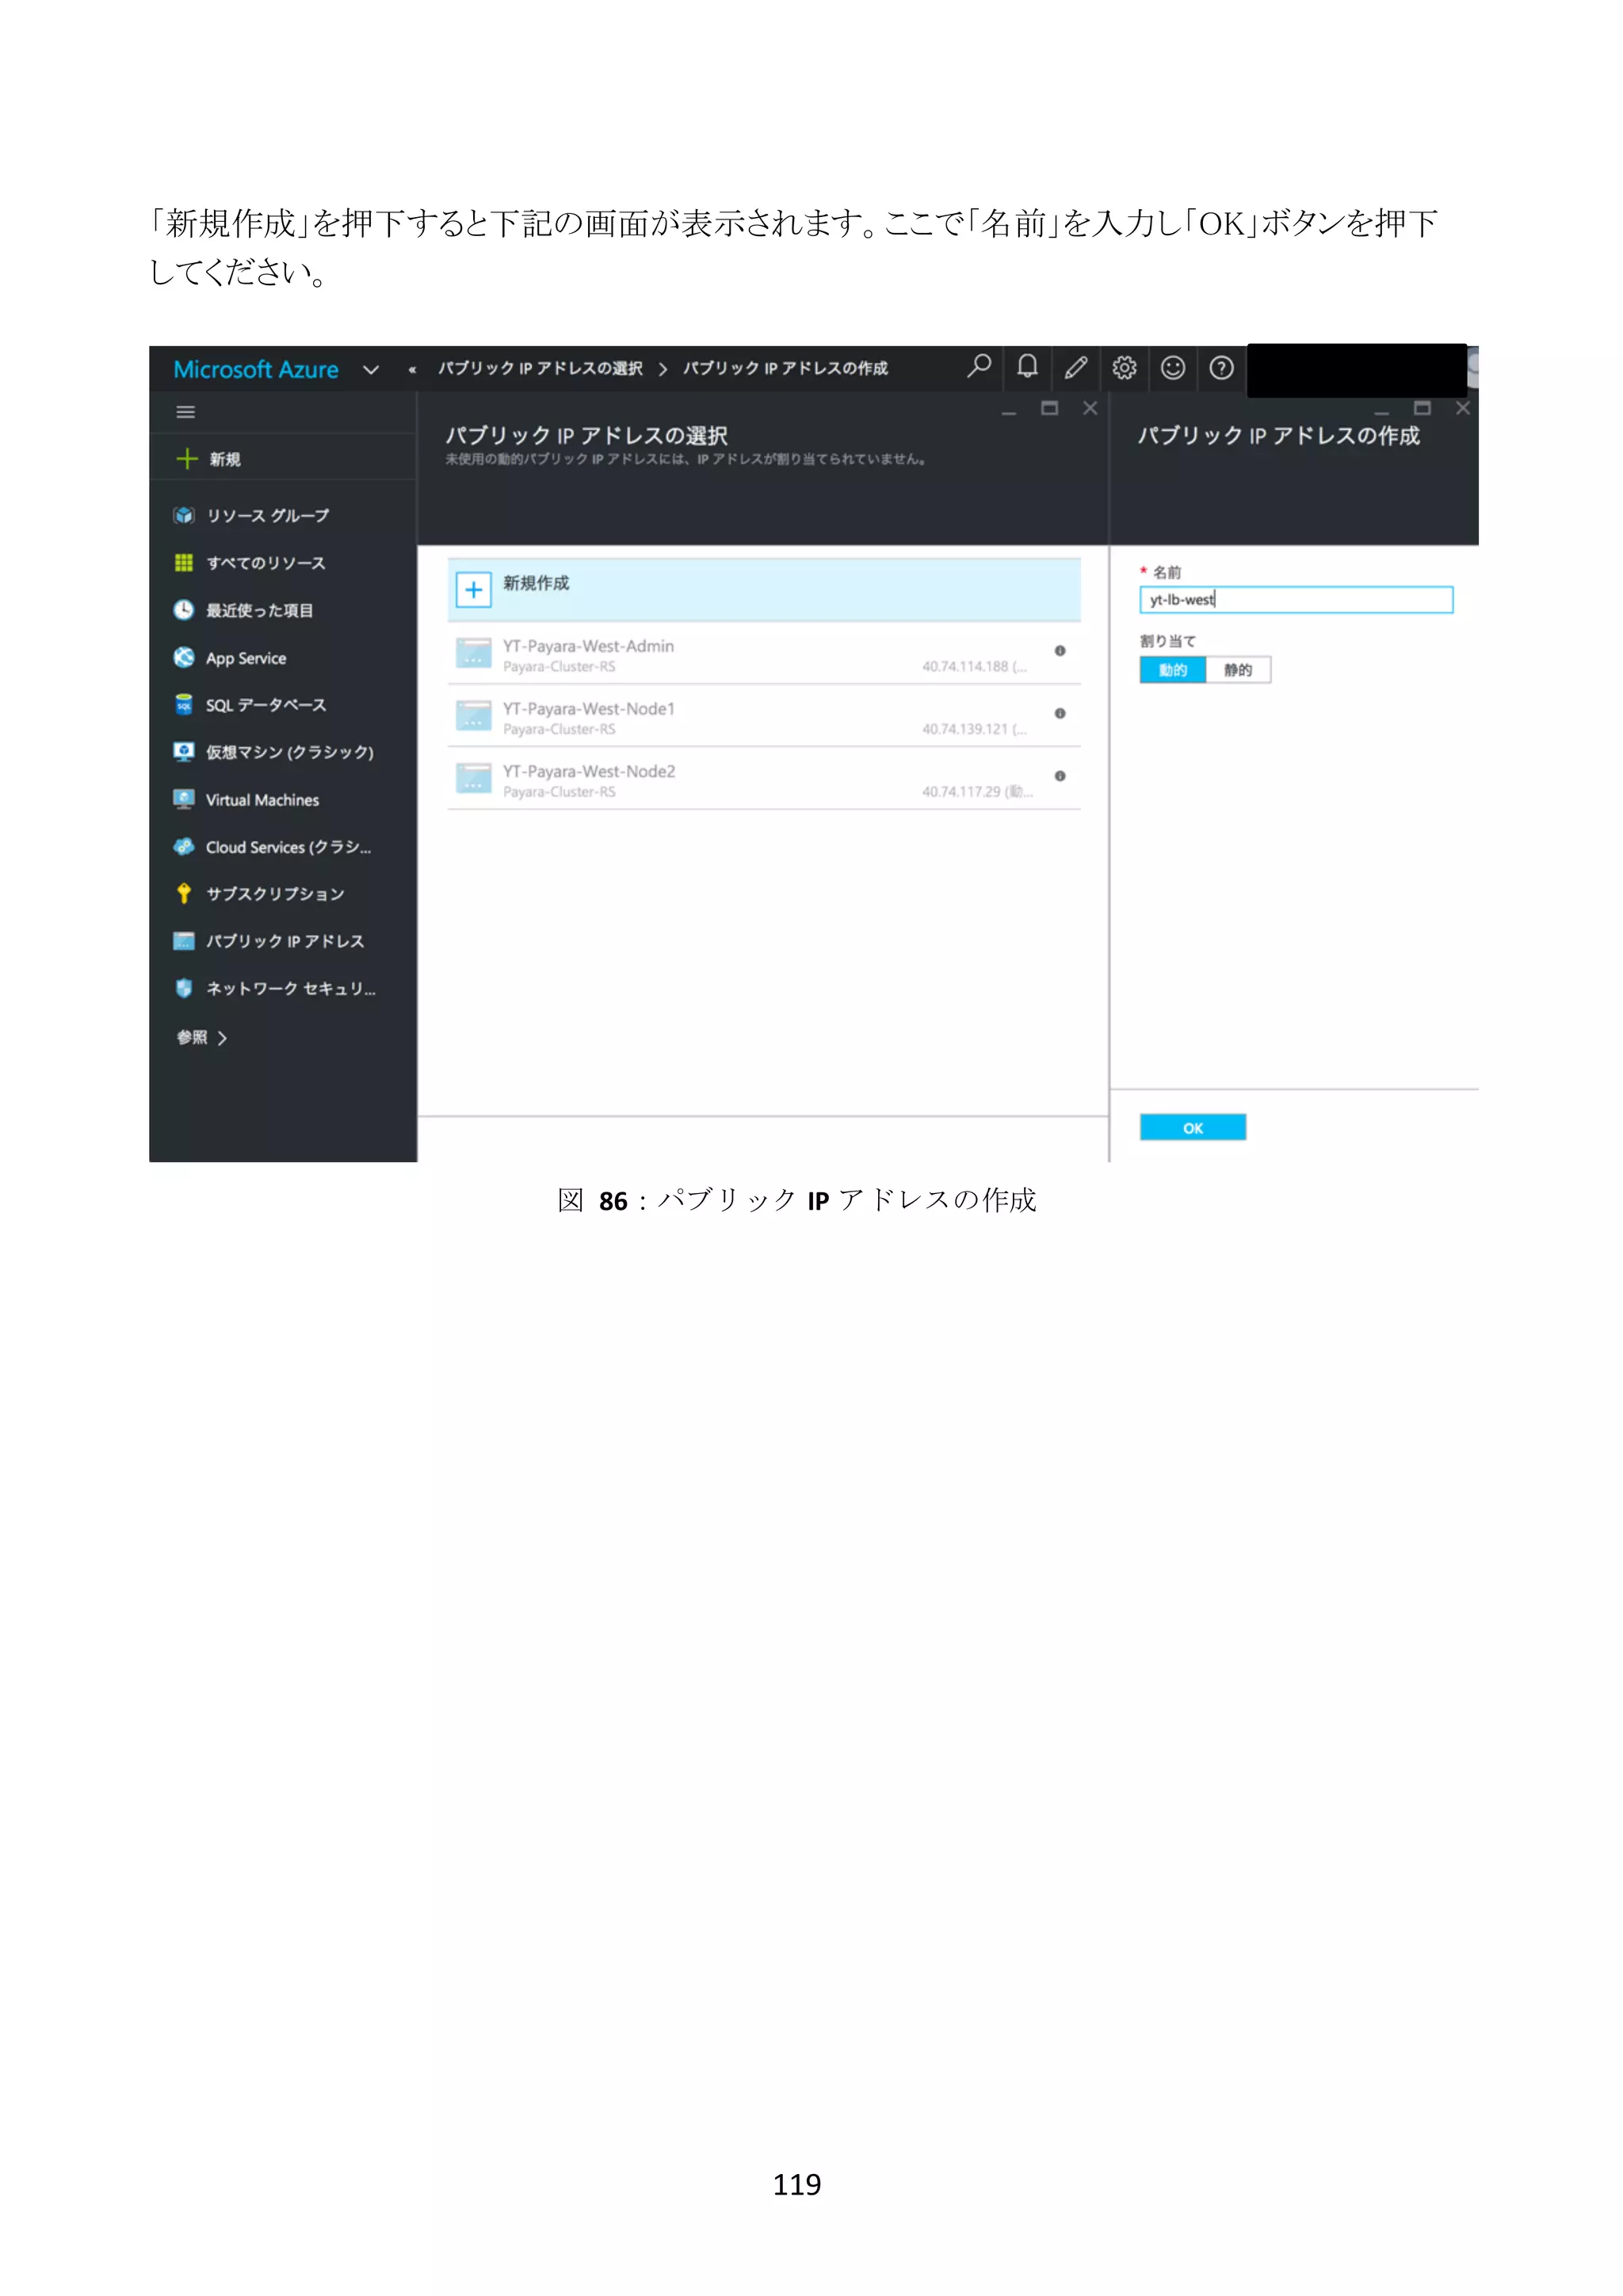This screenshot has height=2296, width=1623.
Task: Click 新規作成 label in selection list
Action: click(x=536, y=583)
